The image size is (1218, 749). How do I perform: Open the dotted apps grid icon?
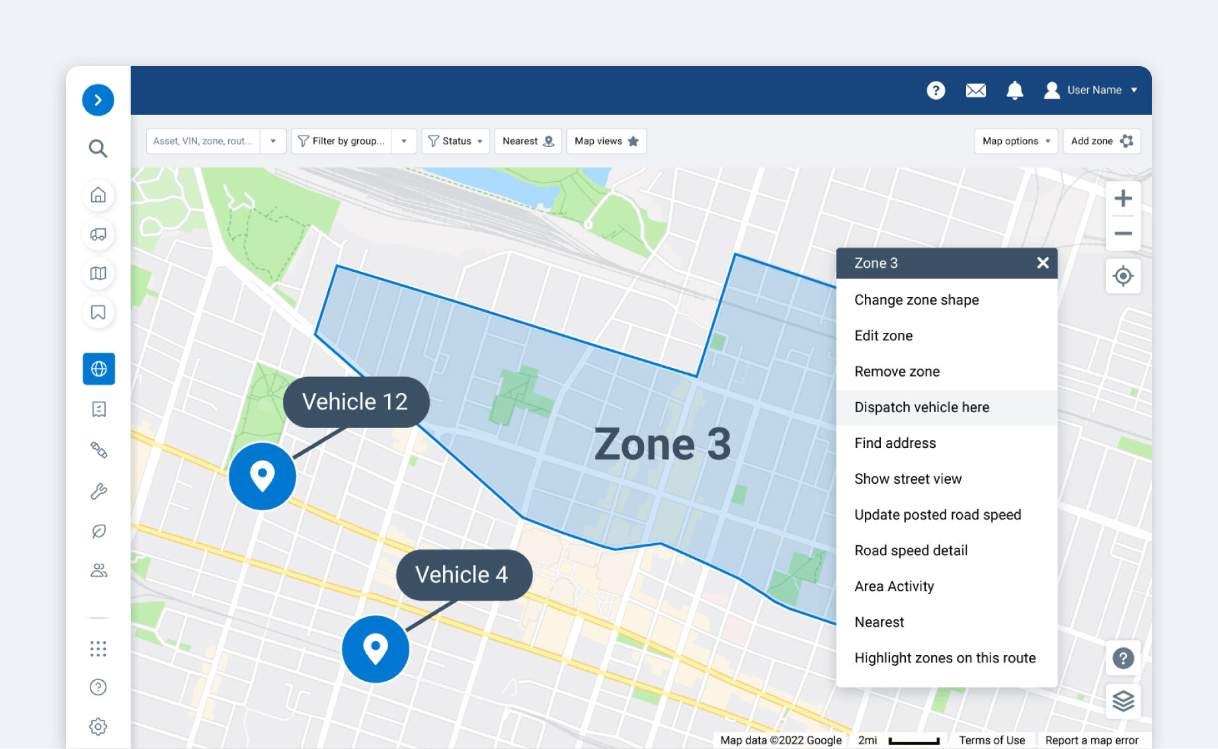98,648
